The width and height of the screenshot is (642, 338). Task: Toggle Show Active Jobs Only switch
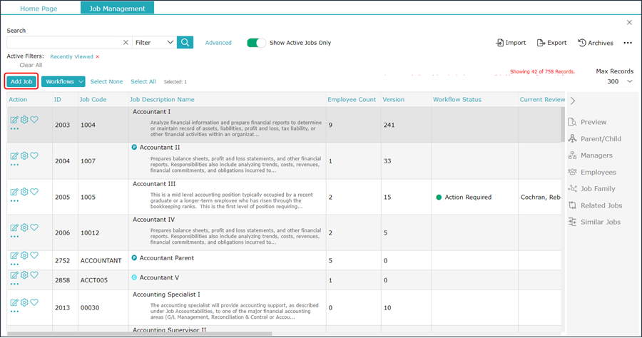256,43
